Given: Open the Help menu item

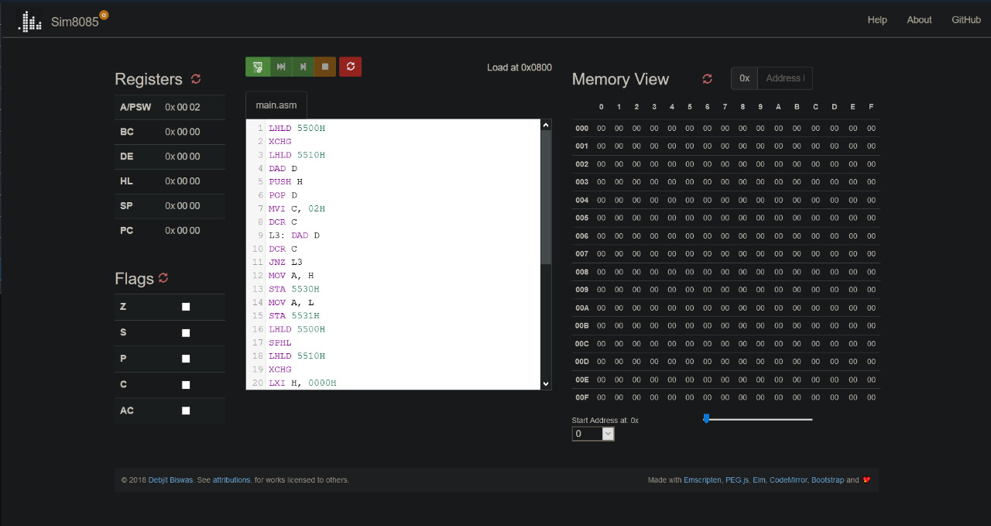Looking at the screenshot, I should click(x=877, y=20).
